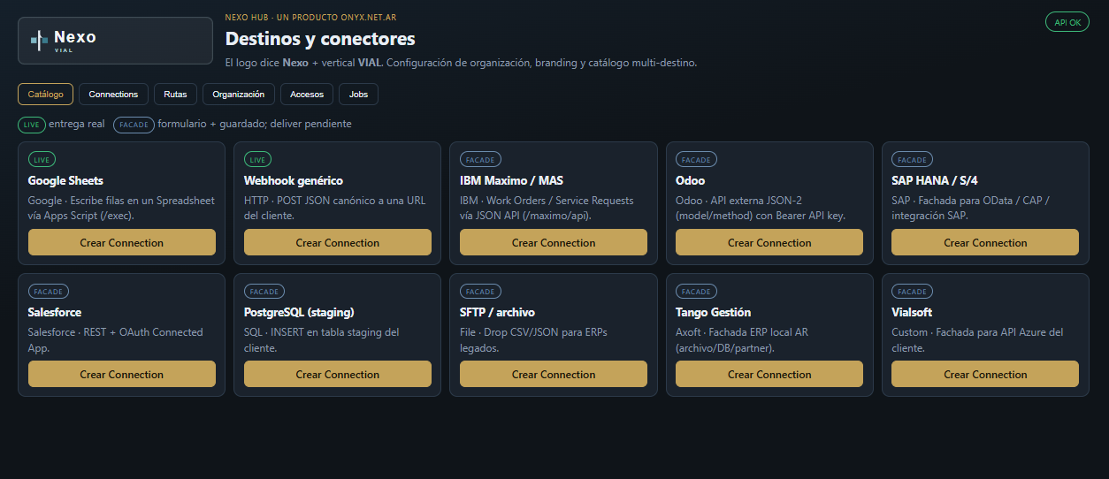Screen dimensions: 1109x479
Task: Click FACADE badge on PostgreSQL card
Action: point(264,292)
